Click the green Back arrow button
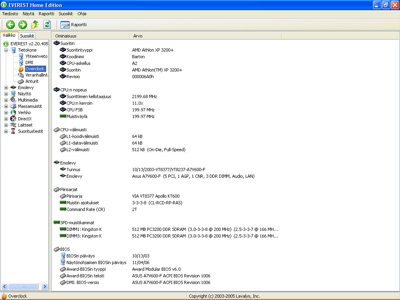Screen dimensions: 400x300 (11, 25)
